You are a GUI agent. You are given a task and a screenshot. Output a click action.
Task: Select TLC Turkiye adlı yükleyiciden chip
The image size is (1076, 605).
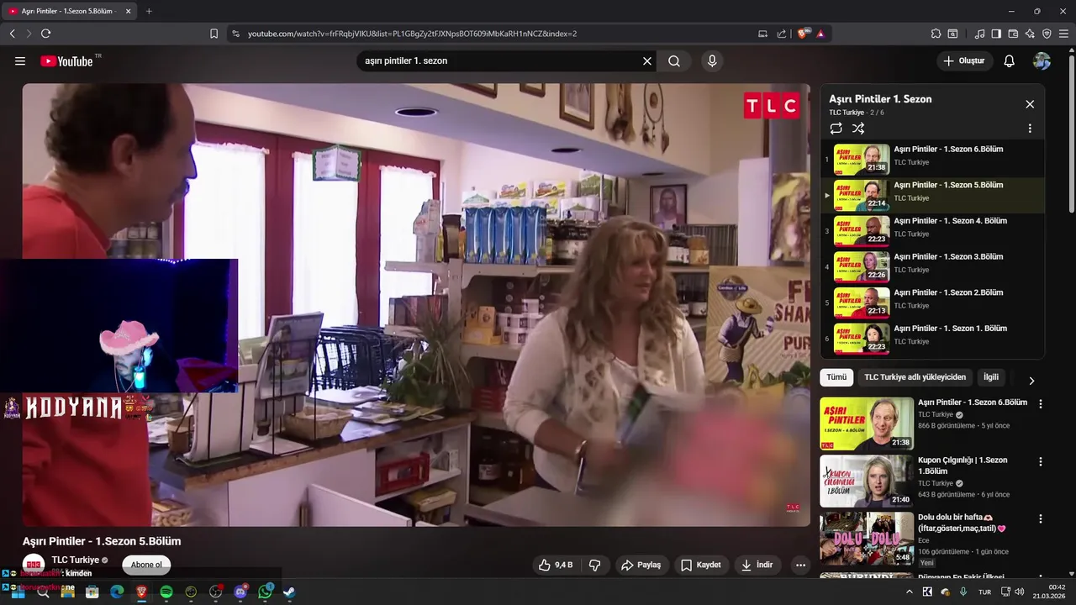(x=915, y=377)
